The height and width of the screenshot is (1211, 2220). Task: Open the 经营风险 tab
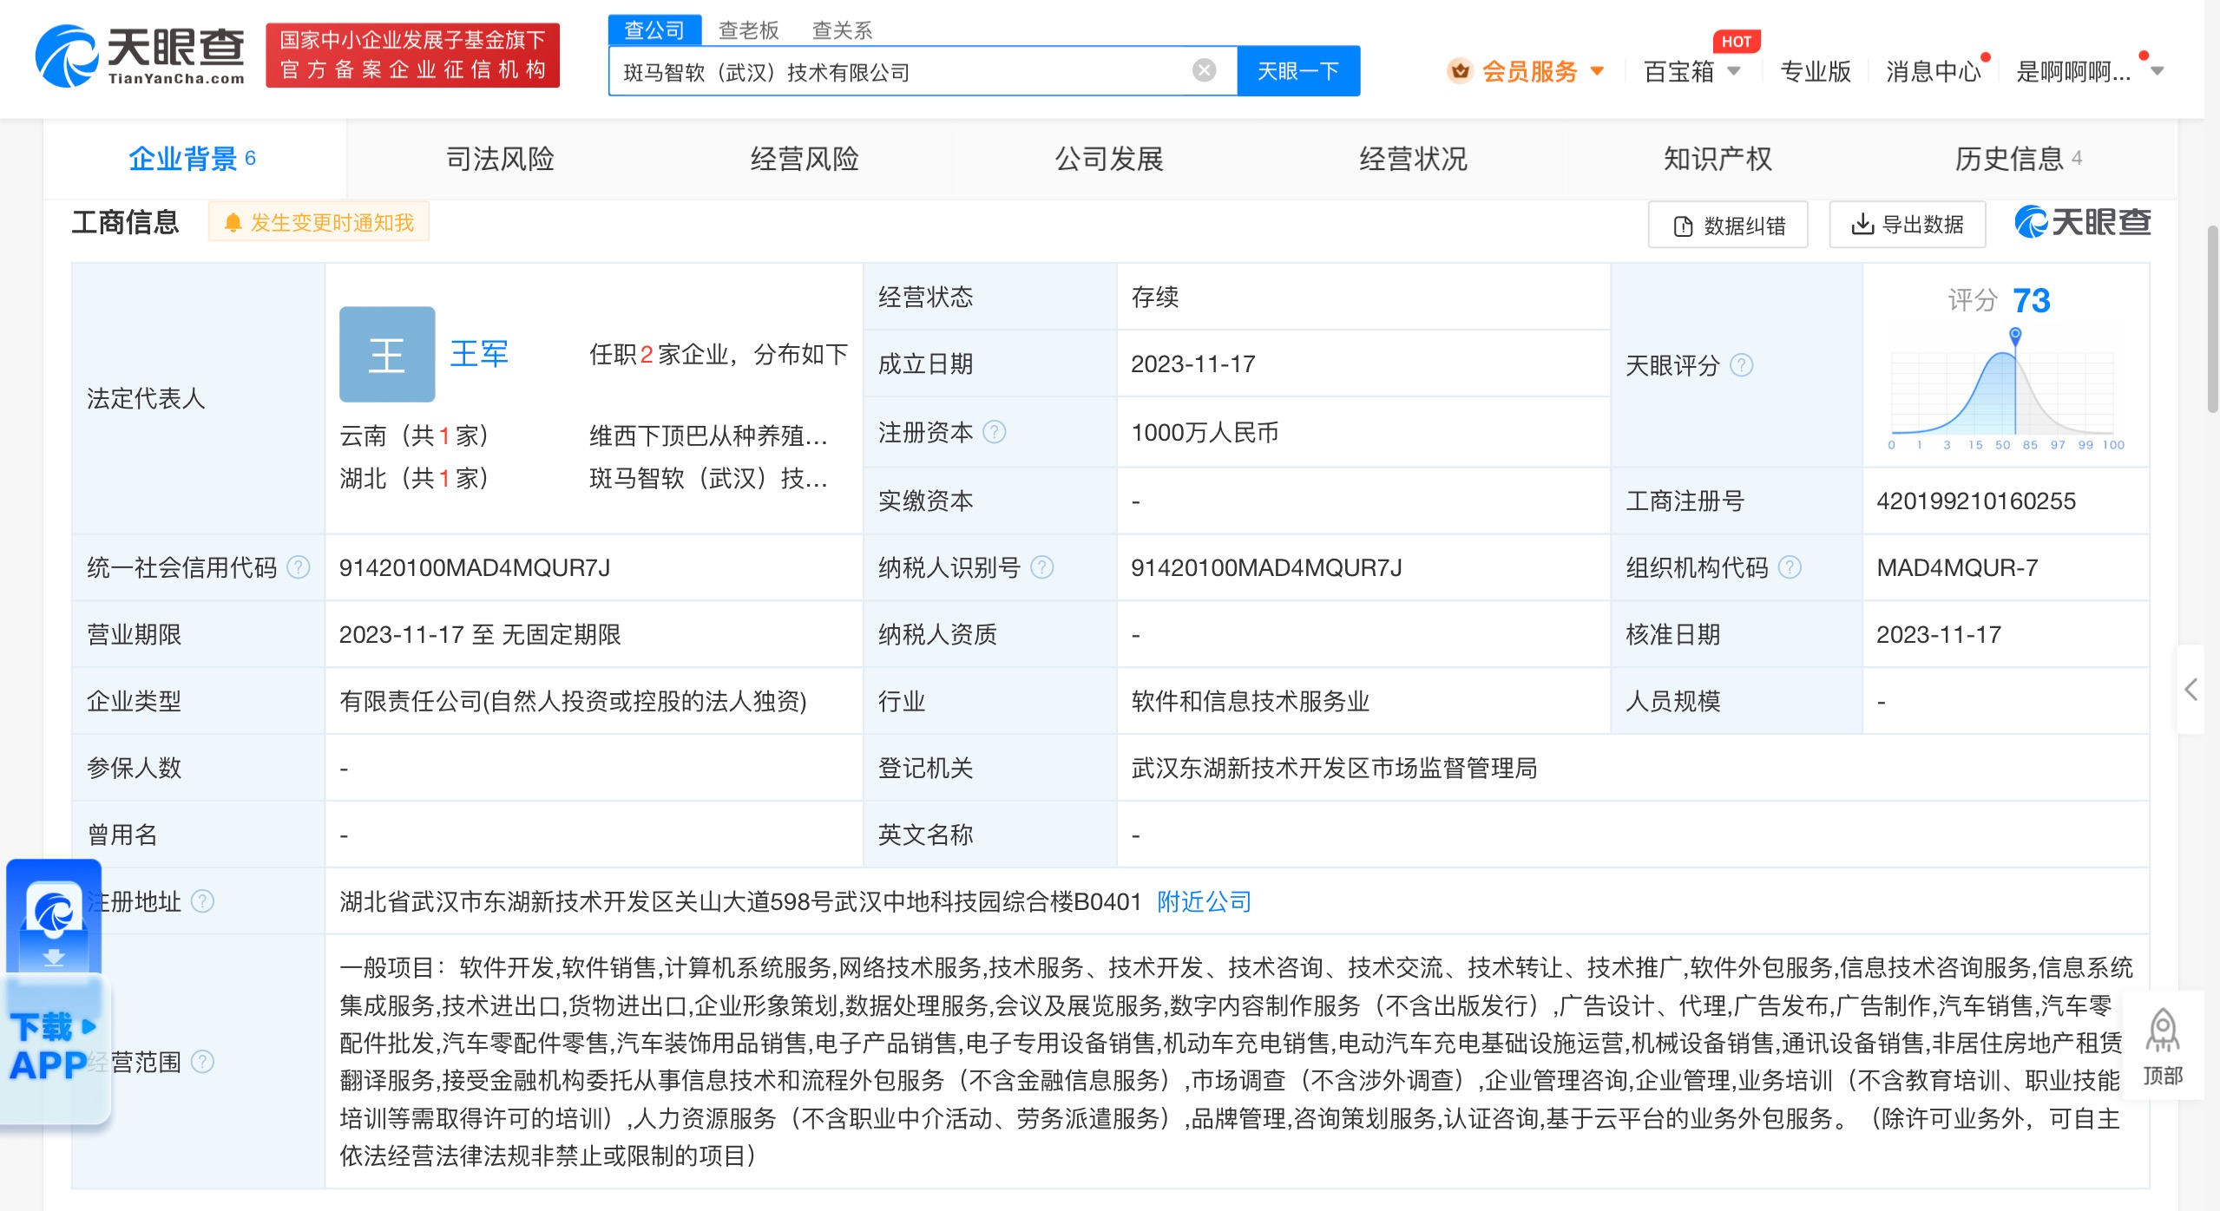tap(805, 159)
